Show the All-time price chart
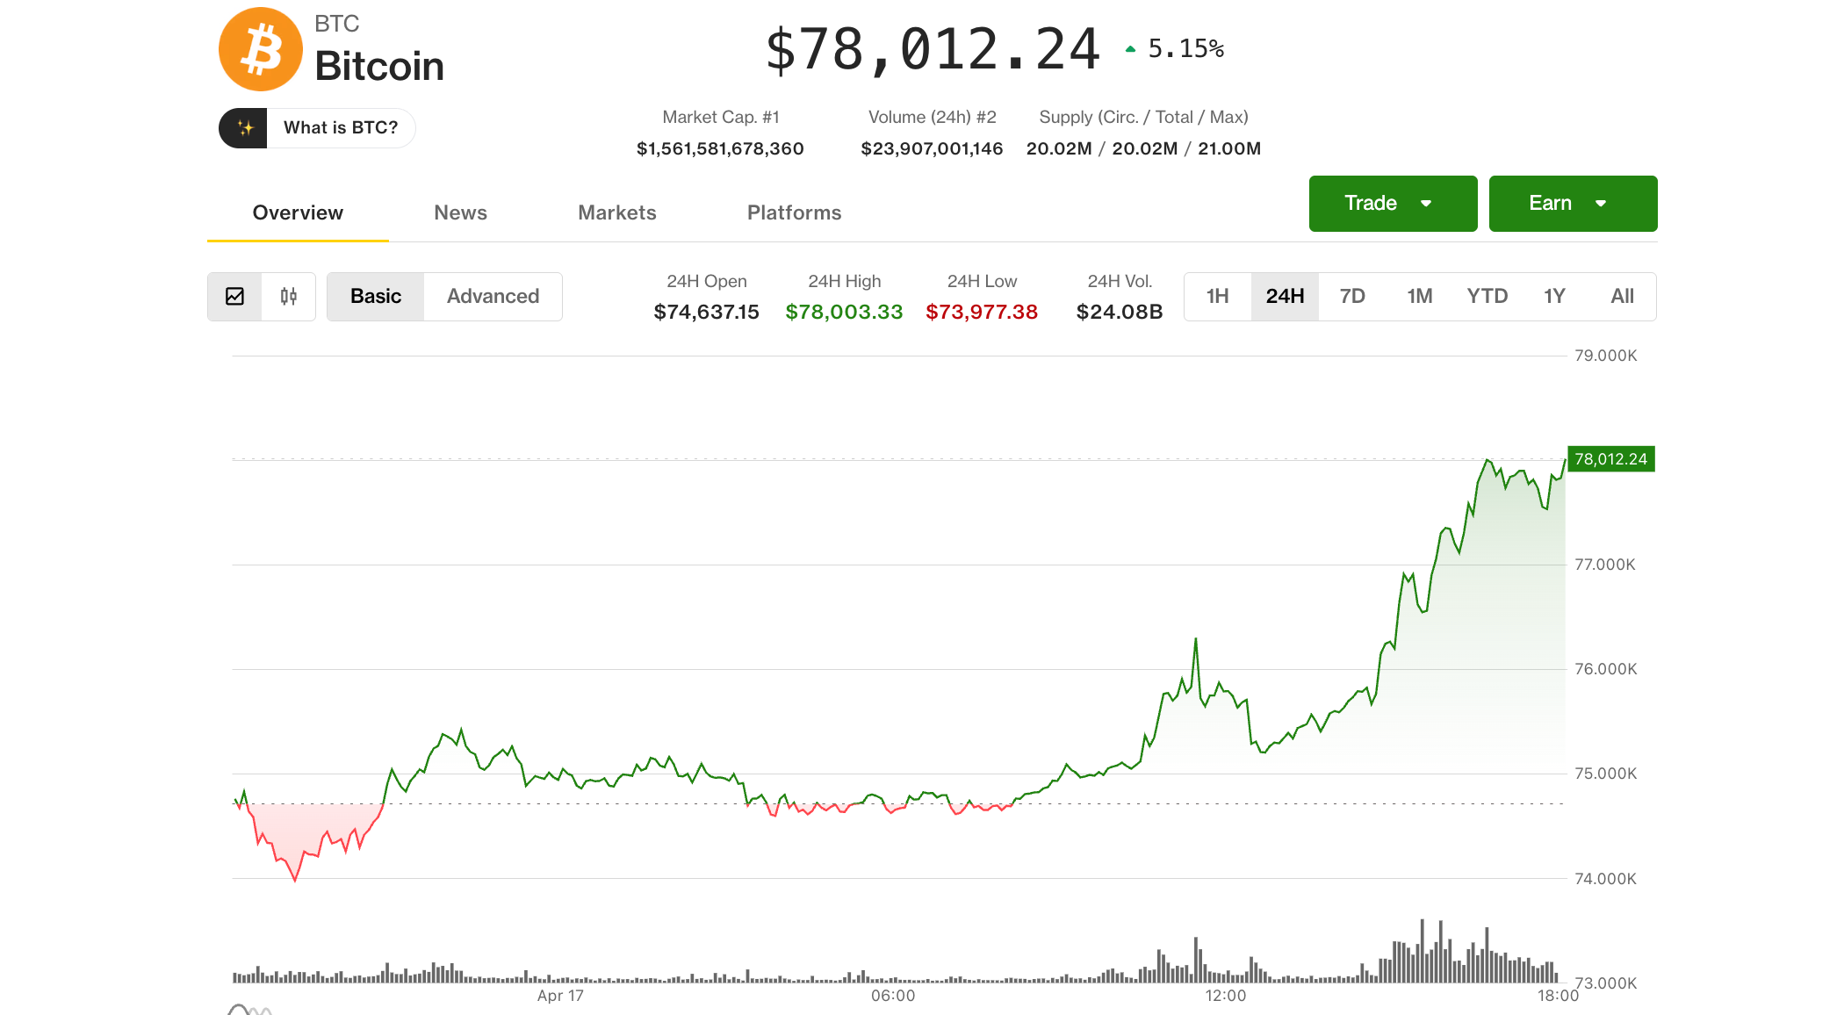The width and height of the screenshot is (1844, 1015). (1622, 297)
